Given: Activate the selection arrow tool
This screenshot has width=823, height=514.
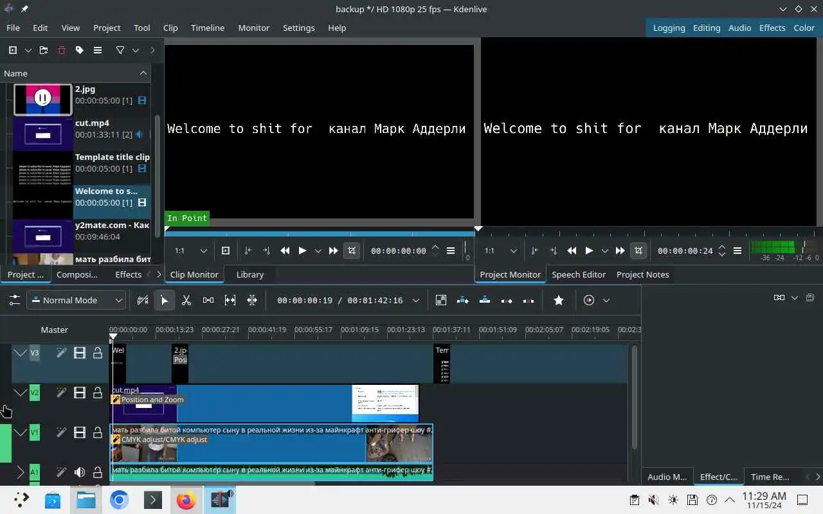Looking at the screenshot, I should point(165,300).
